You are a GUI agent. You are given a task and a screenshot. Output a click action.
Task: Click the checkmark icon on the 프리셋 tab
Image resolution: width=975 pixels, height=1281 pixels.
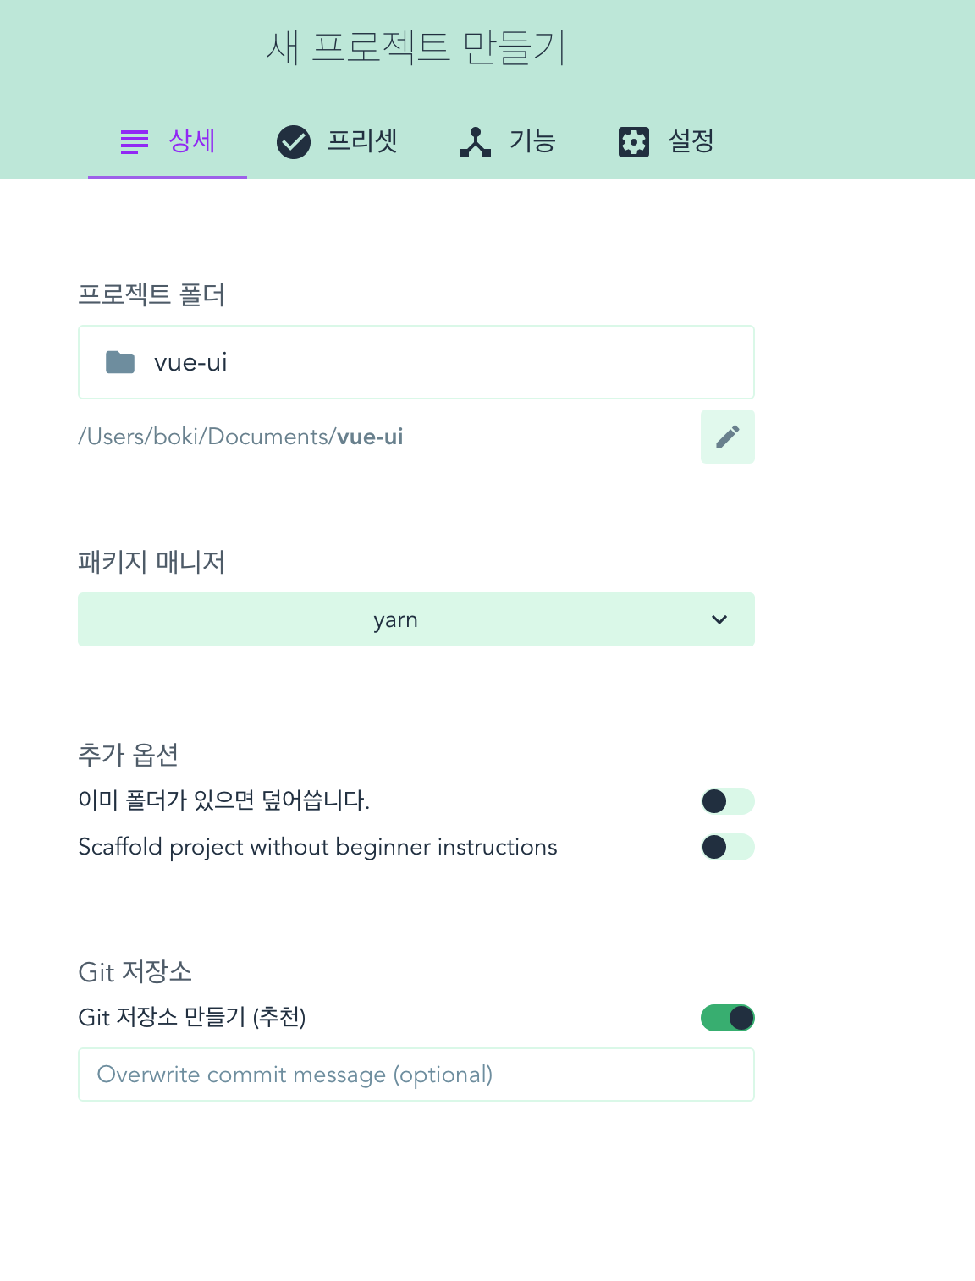pyautogui.click(x=294, y=141)
